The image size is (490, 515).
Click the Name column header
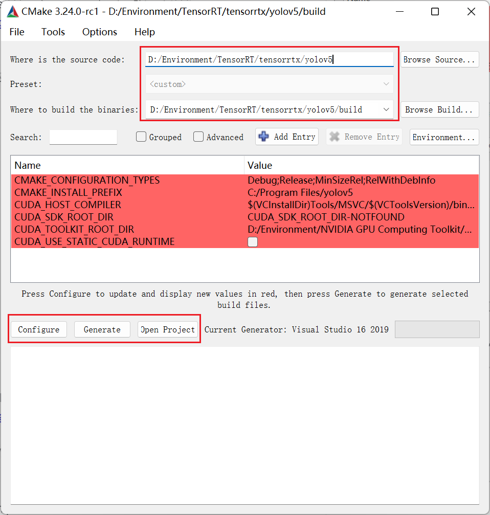127,165
